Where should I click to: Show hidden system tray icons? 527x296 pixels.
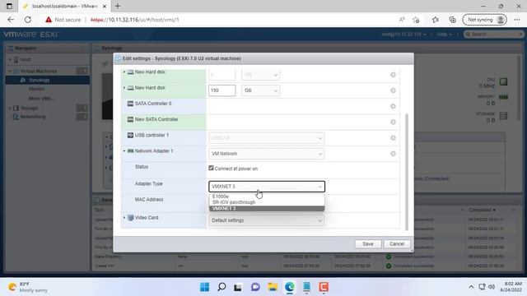coord(471,287)
